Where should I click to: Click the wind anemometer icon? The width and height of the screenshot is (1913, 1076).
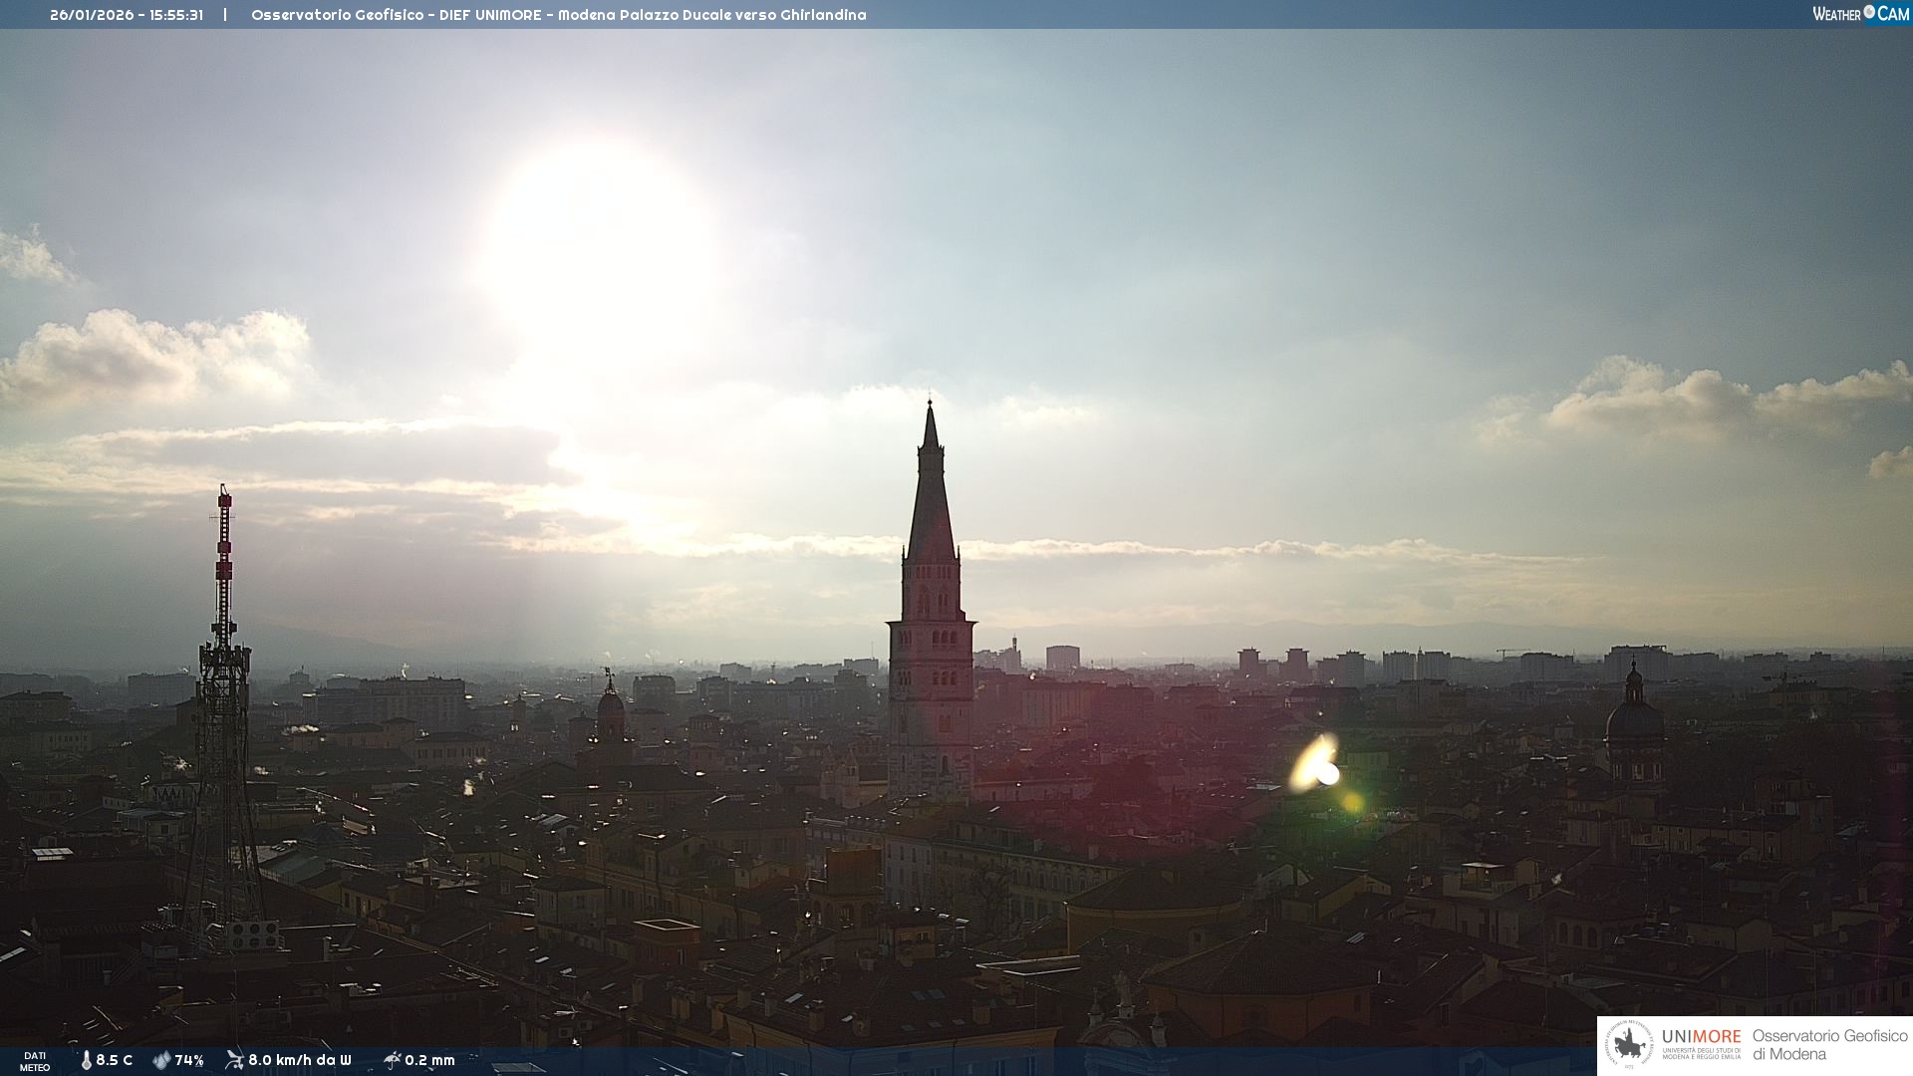click(234, 1059)
